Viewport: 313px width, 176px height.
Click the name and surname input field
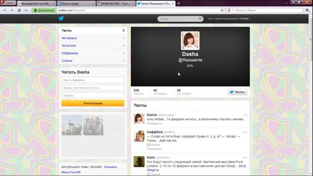(x=93, y=80)
